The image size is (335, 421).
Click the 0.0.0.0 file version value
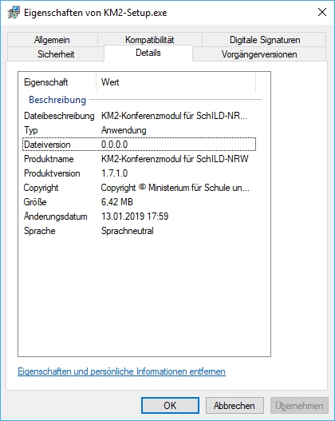coord(114,145)
